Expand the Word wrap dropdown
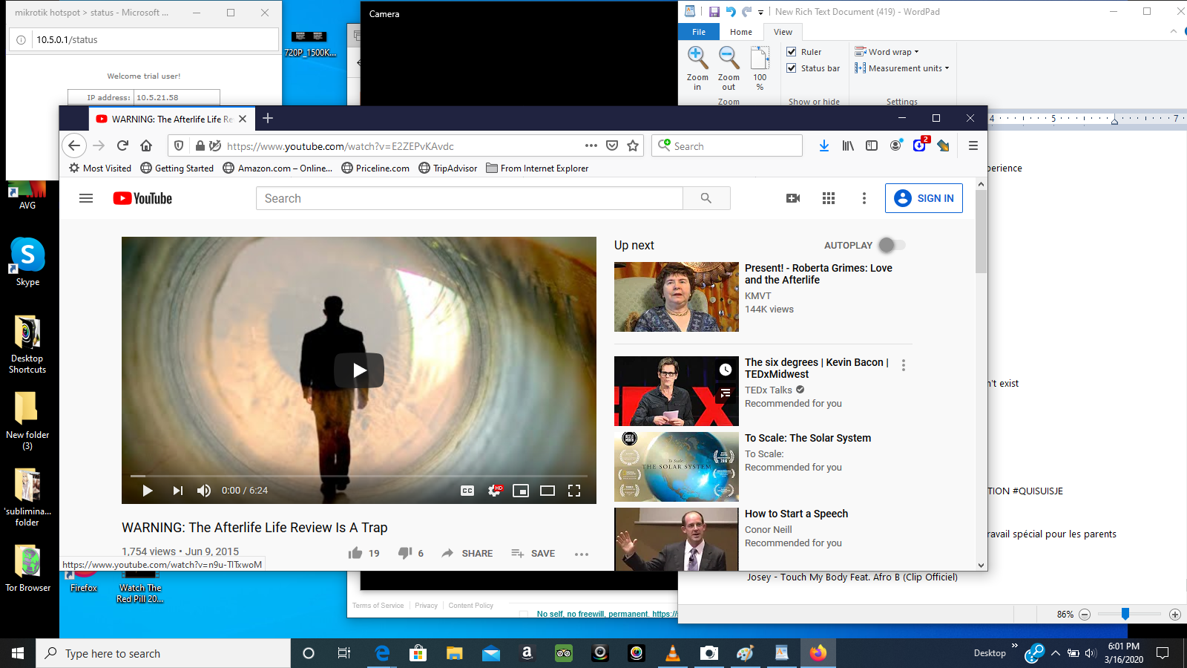Image resolution: width=1187 pixels, height=668 pixels. [887, 52]
